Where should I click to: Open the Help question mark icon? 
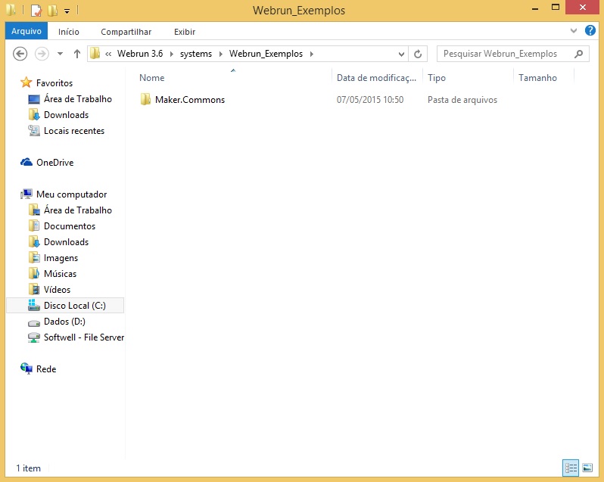pos(590,31)
